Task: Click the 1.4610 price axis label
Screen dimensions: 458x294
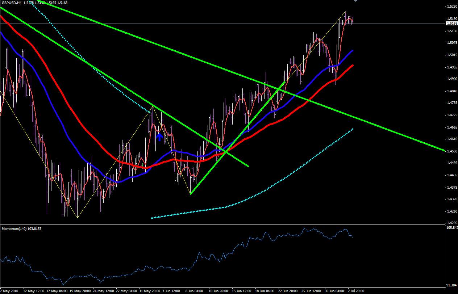Action: click(x=452, y=139)
